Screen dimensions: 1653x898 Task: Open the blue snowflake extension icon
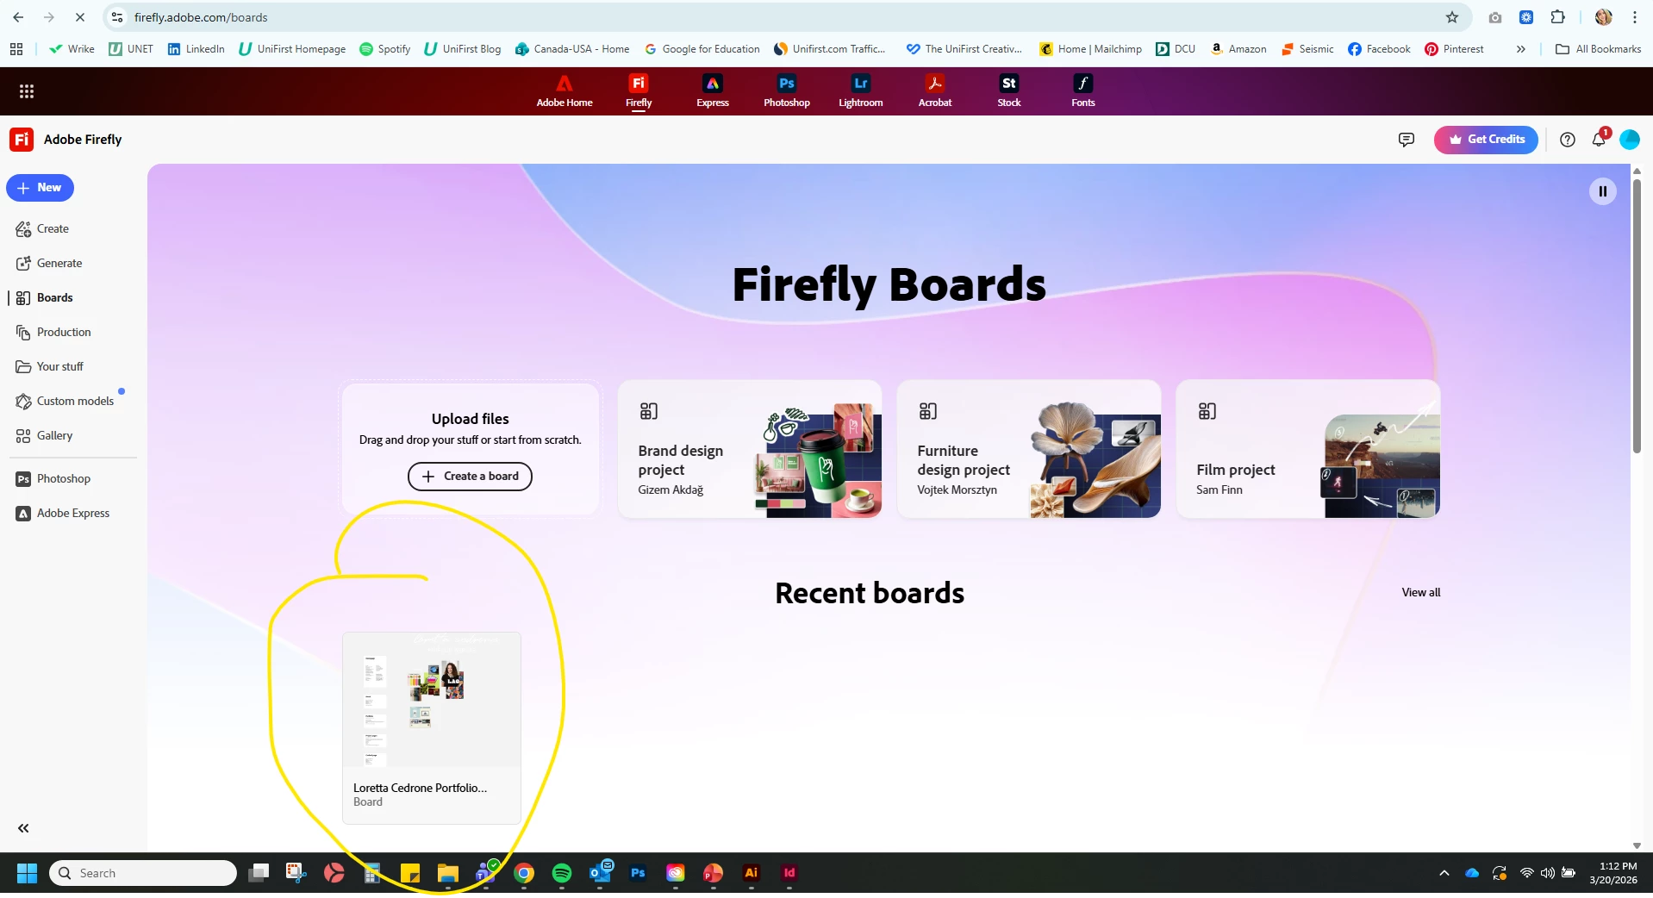pyautogui.click(x=1526, y=17)
